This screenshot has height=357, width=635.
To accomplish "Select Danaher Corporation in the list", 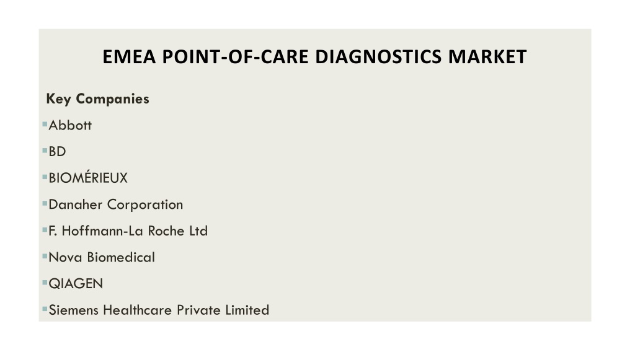I will (116, 205).
